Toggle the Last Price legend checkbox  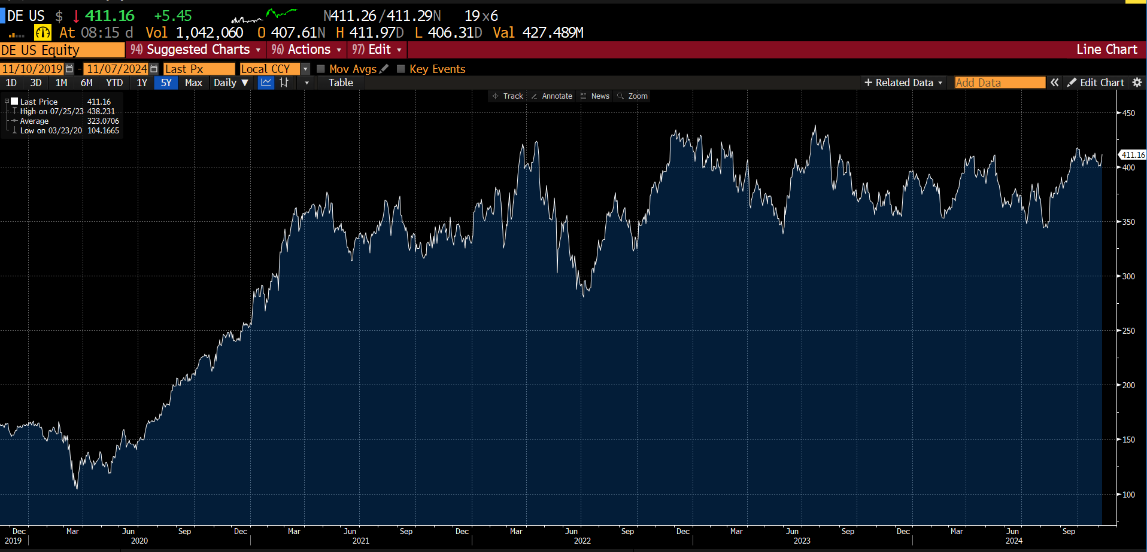click(x=14, y=102)
